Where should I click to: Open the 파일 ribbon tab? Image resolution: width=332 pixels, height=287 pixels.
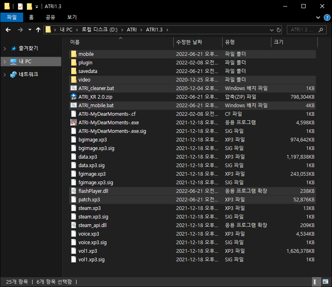12,17
